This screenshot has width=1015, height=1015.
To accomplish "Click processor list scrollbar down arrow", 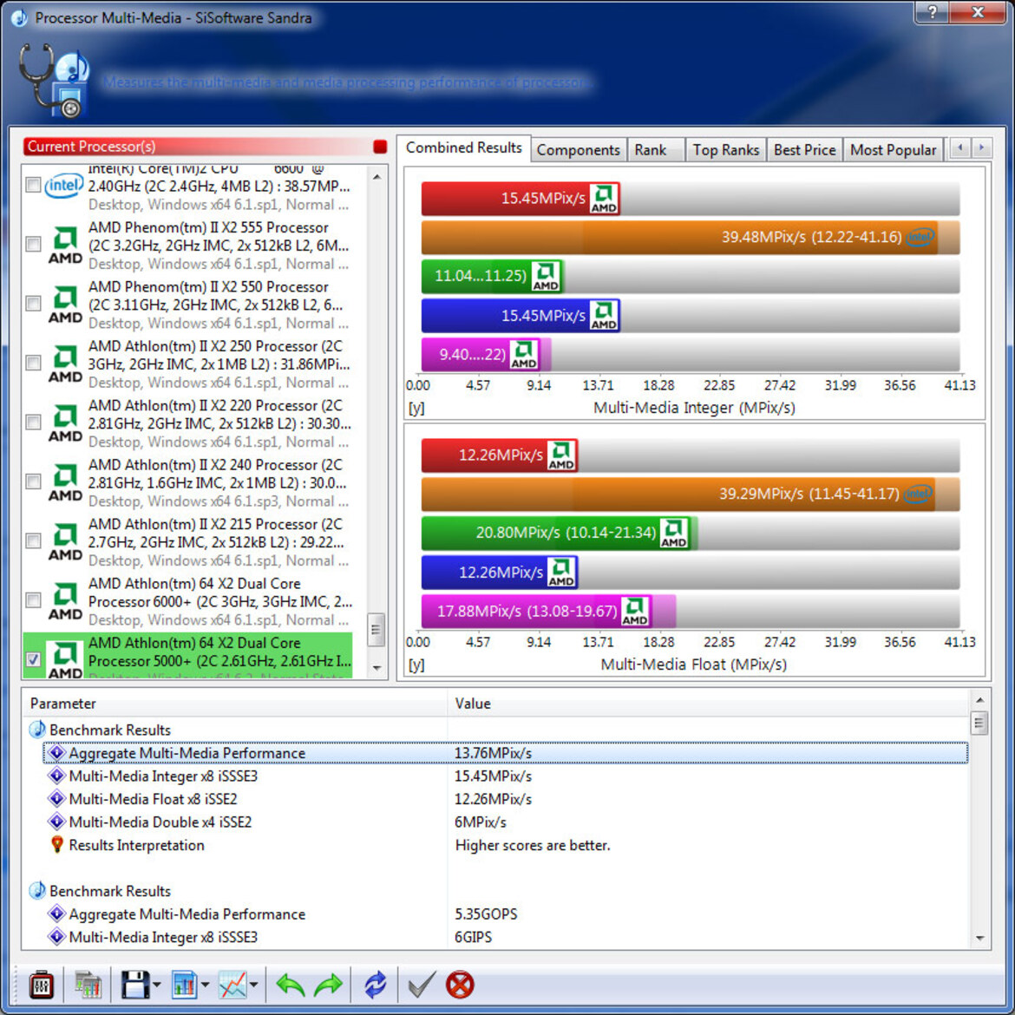I will tap(377, 667).
